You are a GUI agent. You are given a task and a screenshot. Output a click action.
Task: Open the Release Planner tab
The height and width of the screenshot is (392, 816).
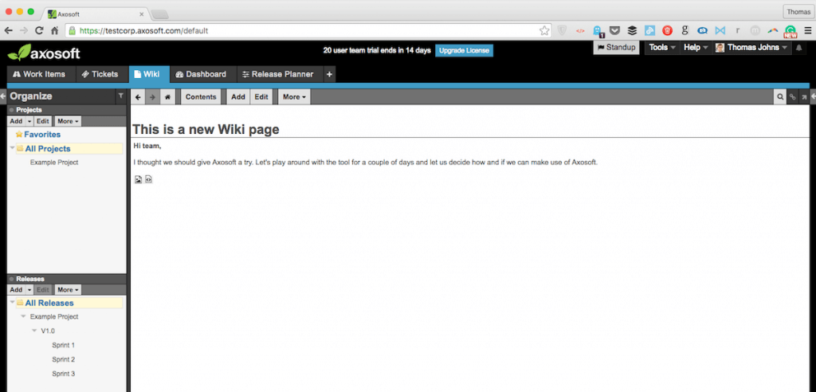click(280, 74)
